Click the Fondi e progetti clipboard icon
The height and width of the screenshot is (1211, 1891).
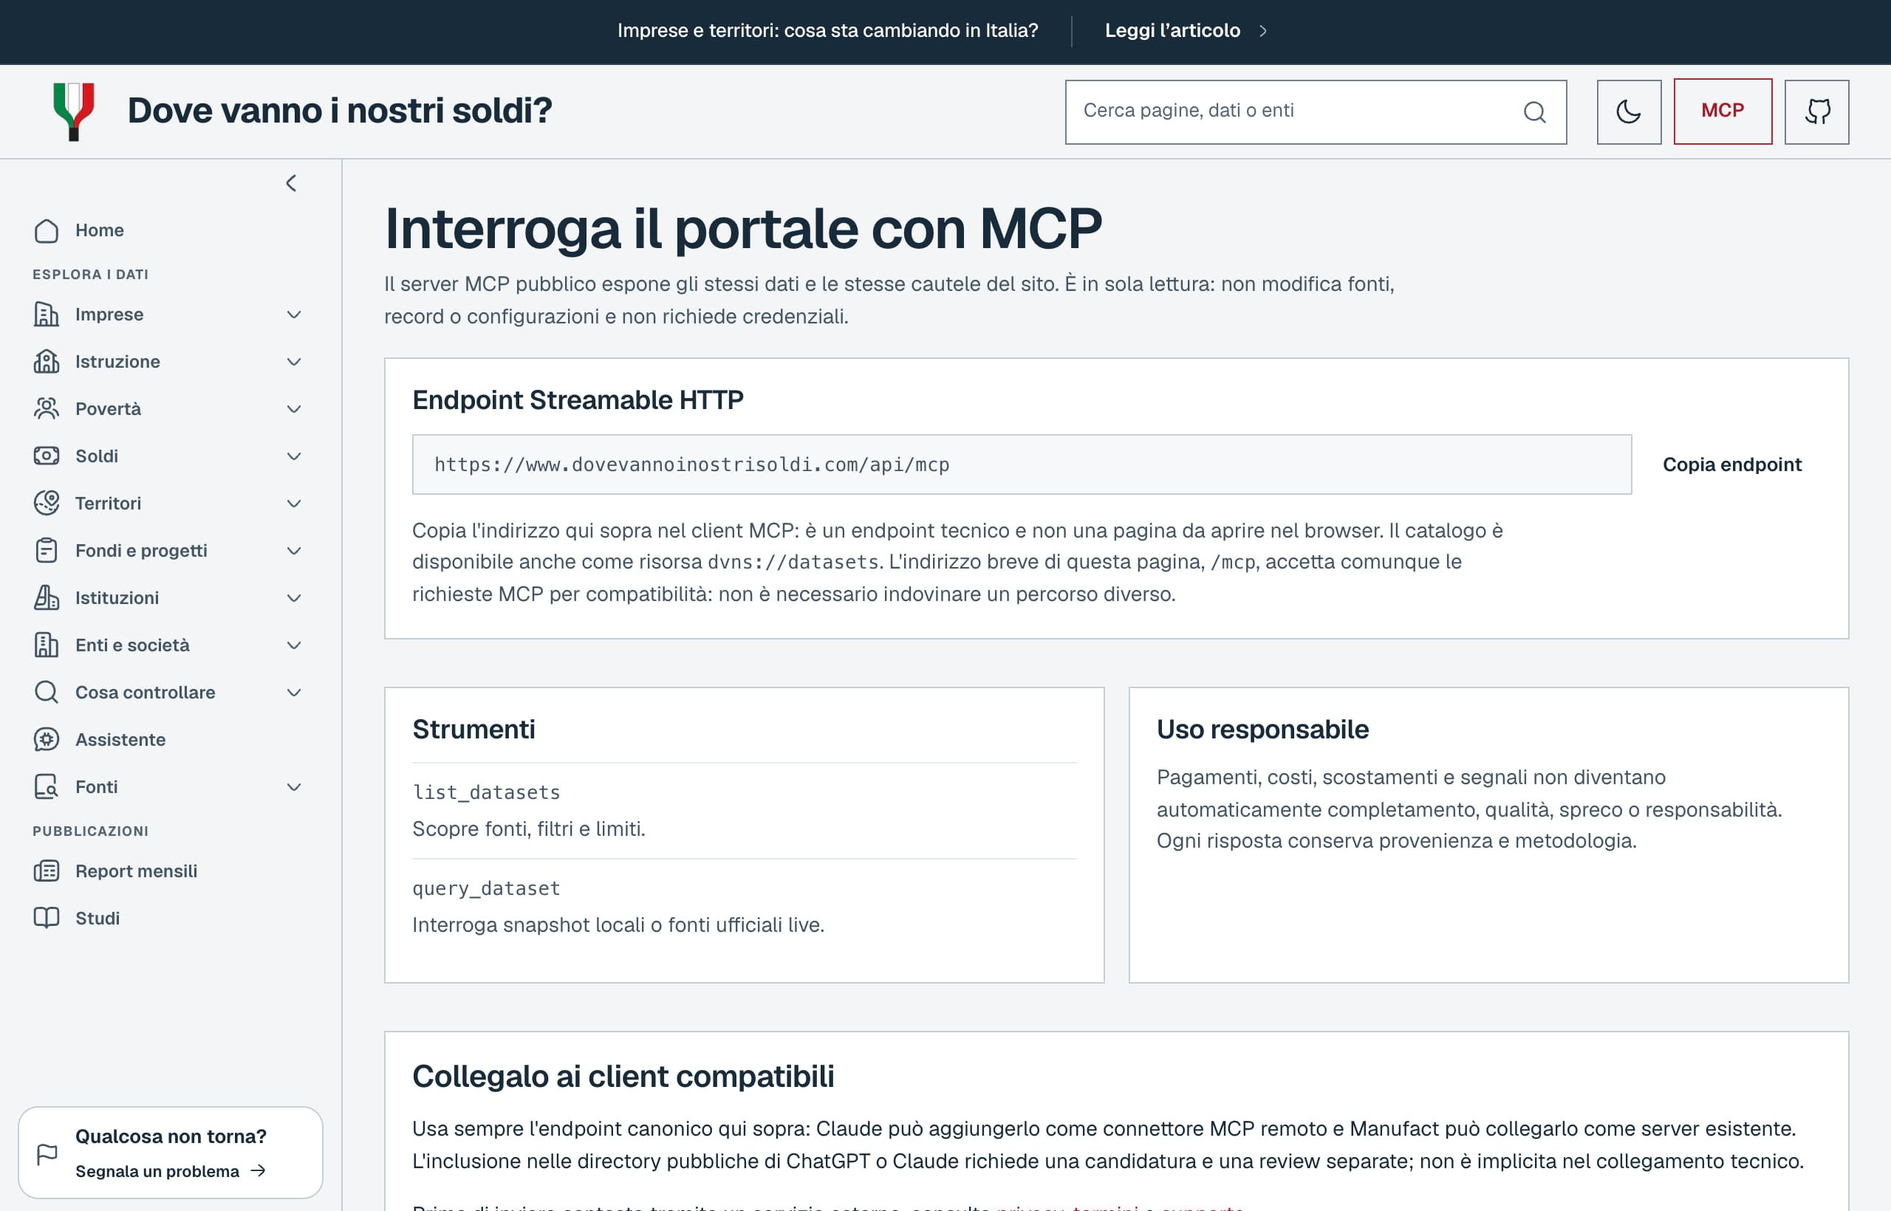point(47,550)
